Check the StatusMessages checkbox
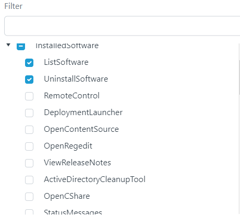This screenshot has width=240, height=215. (x=29, y=212)
